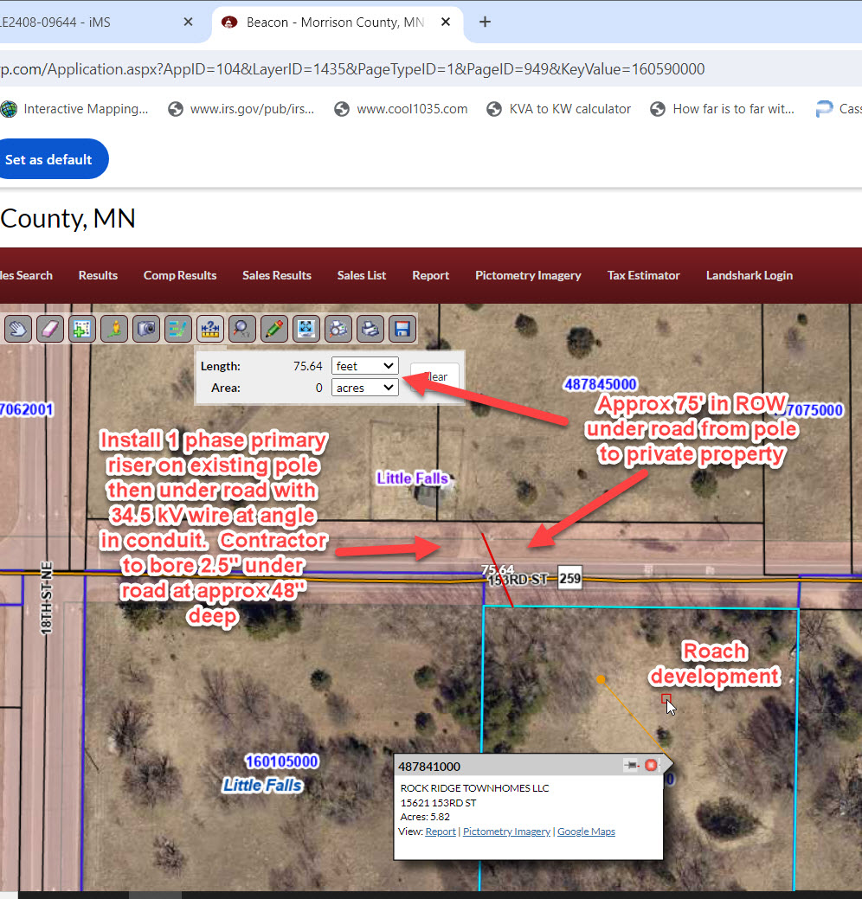Activate the street view person tool
This screenshot has height=899, width=862.
[114, 329]
